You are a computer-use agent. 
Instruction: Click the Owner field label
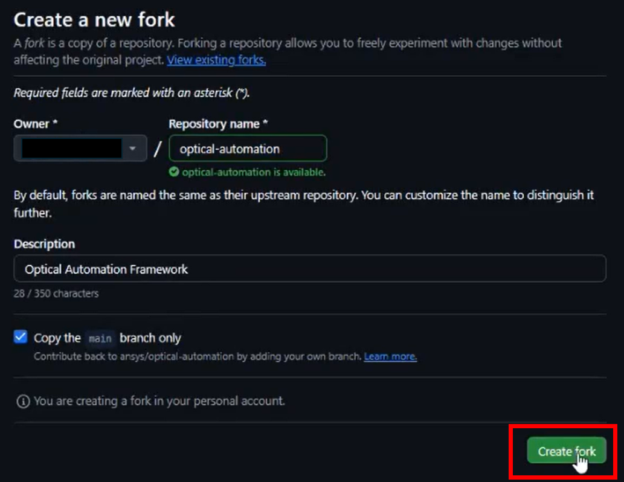point(36,124)
